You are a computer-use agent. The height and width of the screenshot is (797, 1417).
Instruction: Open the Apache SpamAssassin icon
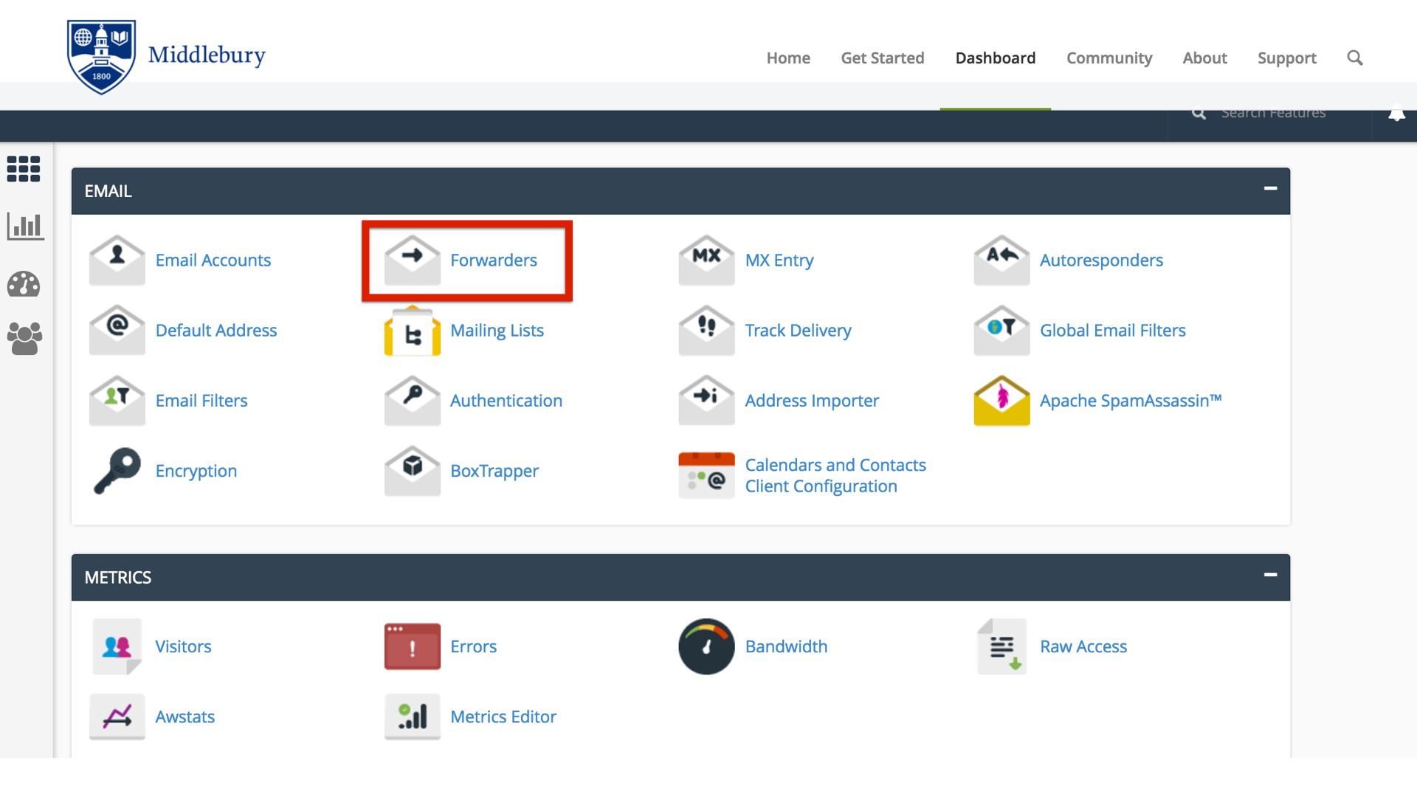click(x=1001, y=401)
